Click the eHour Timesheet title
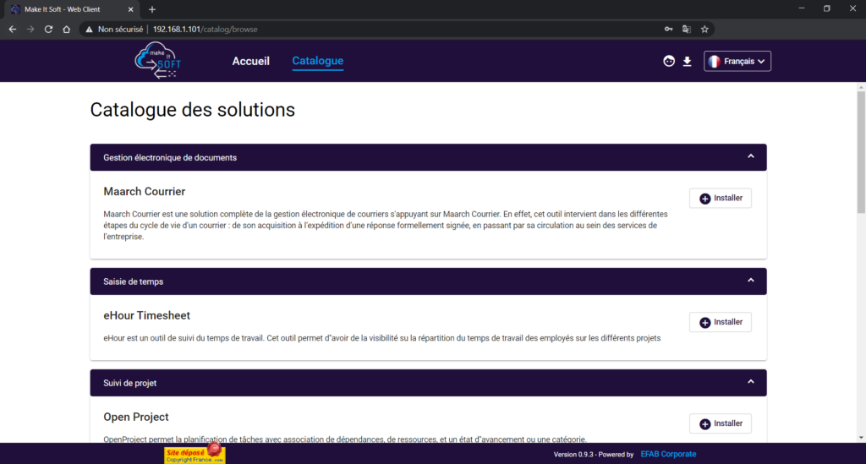866x464 pixels. [146, 315]
